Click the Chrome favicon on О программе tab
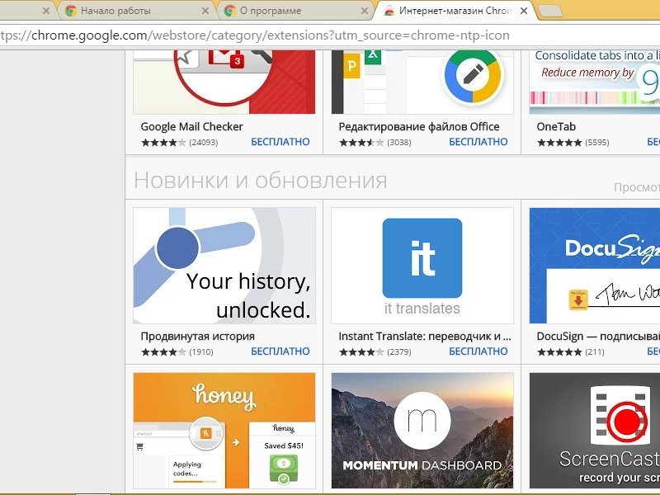Screen dimensions: 660x495 point(230,11)
